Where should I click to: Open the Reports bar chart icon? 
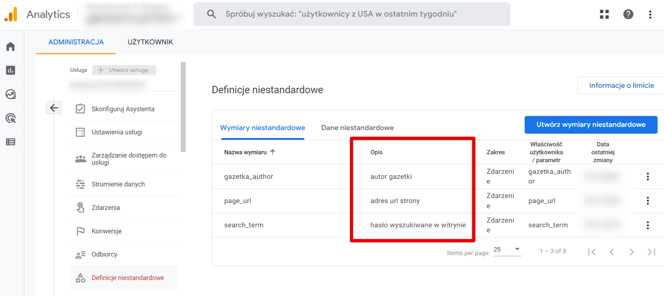click(x=11, y=70)
